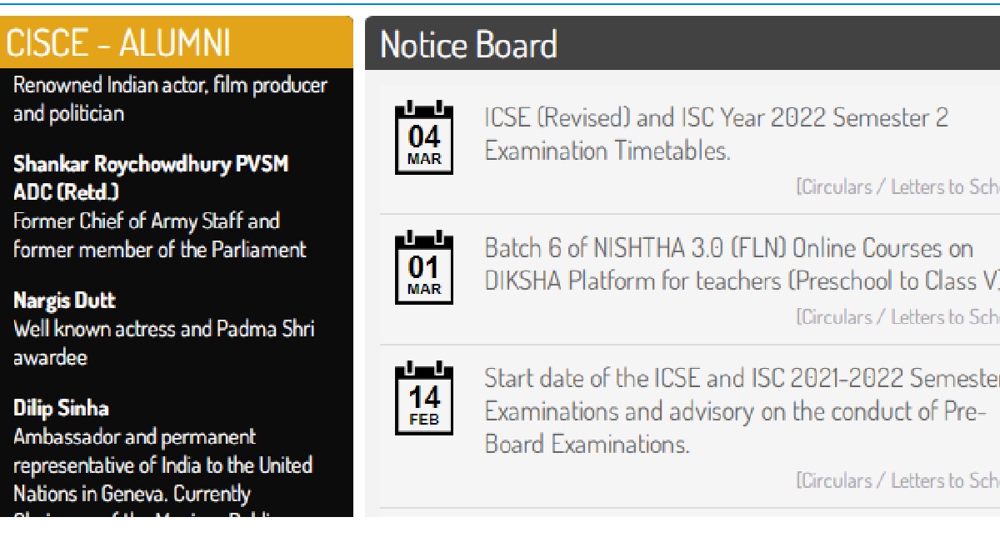
Task: Open the ICSE and ISC Semester 2 Timetables notice
Action: pyautogui.click(x=716, y=135)
